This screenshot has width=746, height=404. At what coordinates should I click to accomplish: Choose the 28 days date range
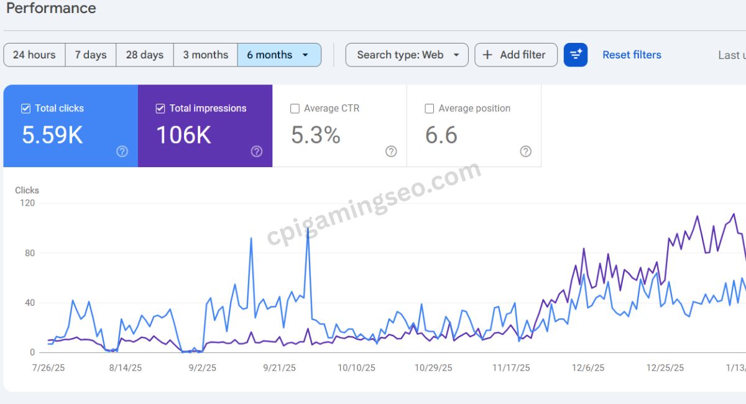(x=144, y=55)
